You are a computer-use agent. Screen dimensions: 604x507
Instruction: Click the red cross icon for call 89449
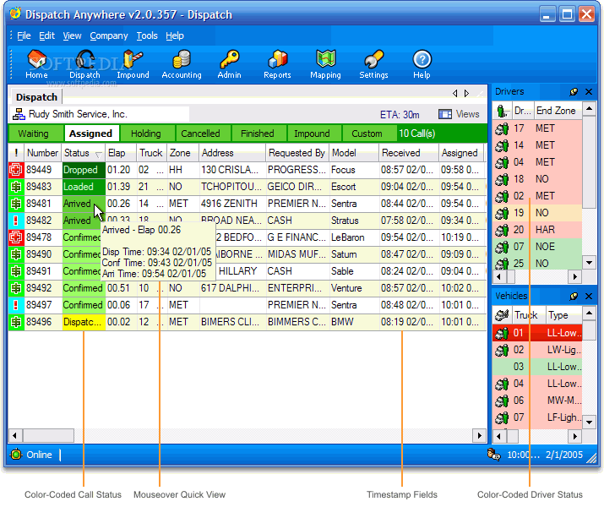coord(16,170)
